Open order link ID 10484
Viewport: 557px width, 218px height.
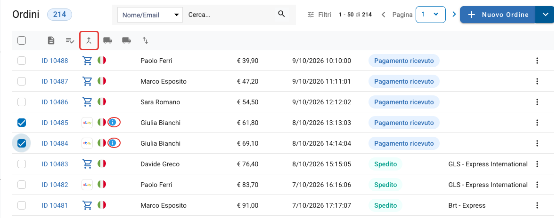[55, 143]
